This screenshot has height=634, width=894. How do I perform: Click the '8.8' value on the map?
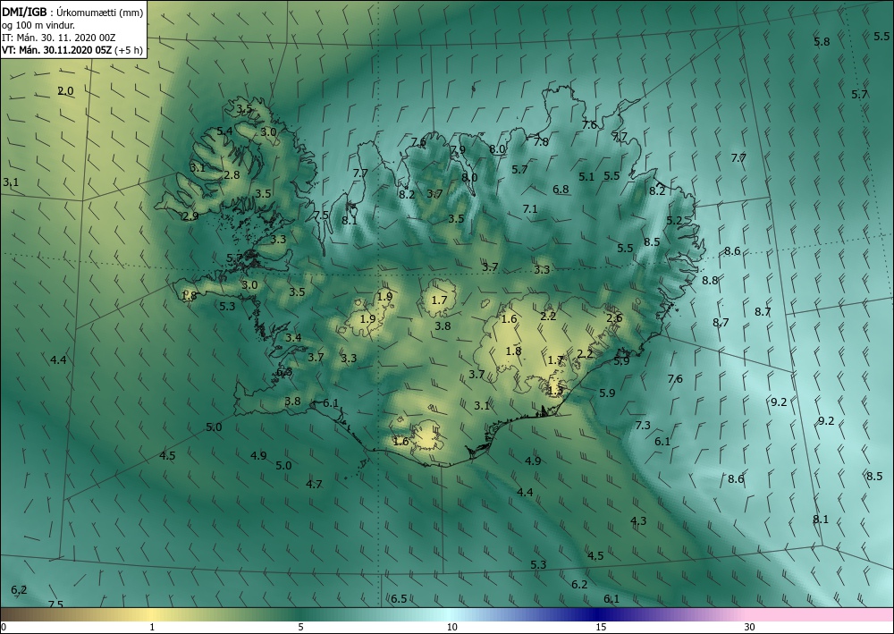pos(710,280)
